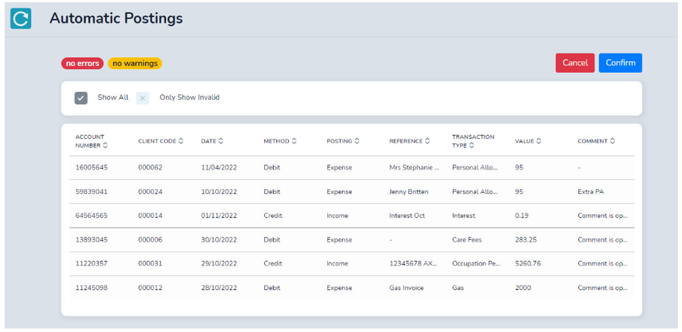Select the Gas Invoice row
The width and height of the screenshot is (682, 332).
point(351,288)
